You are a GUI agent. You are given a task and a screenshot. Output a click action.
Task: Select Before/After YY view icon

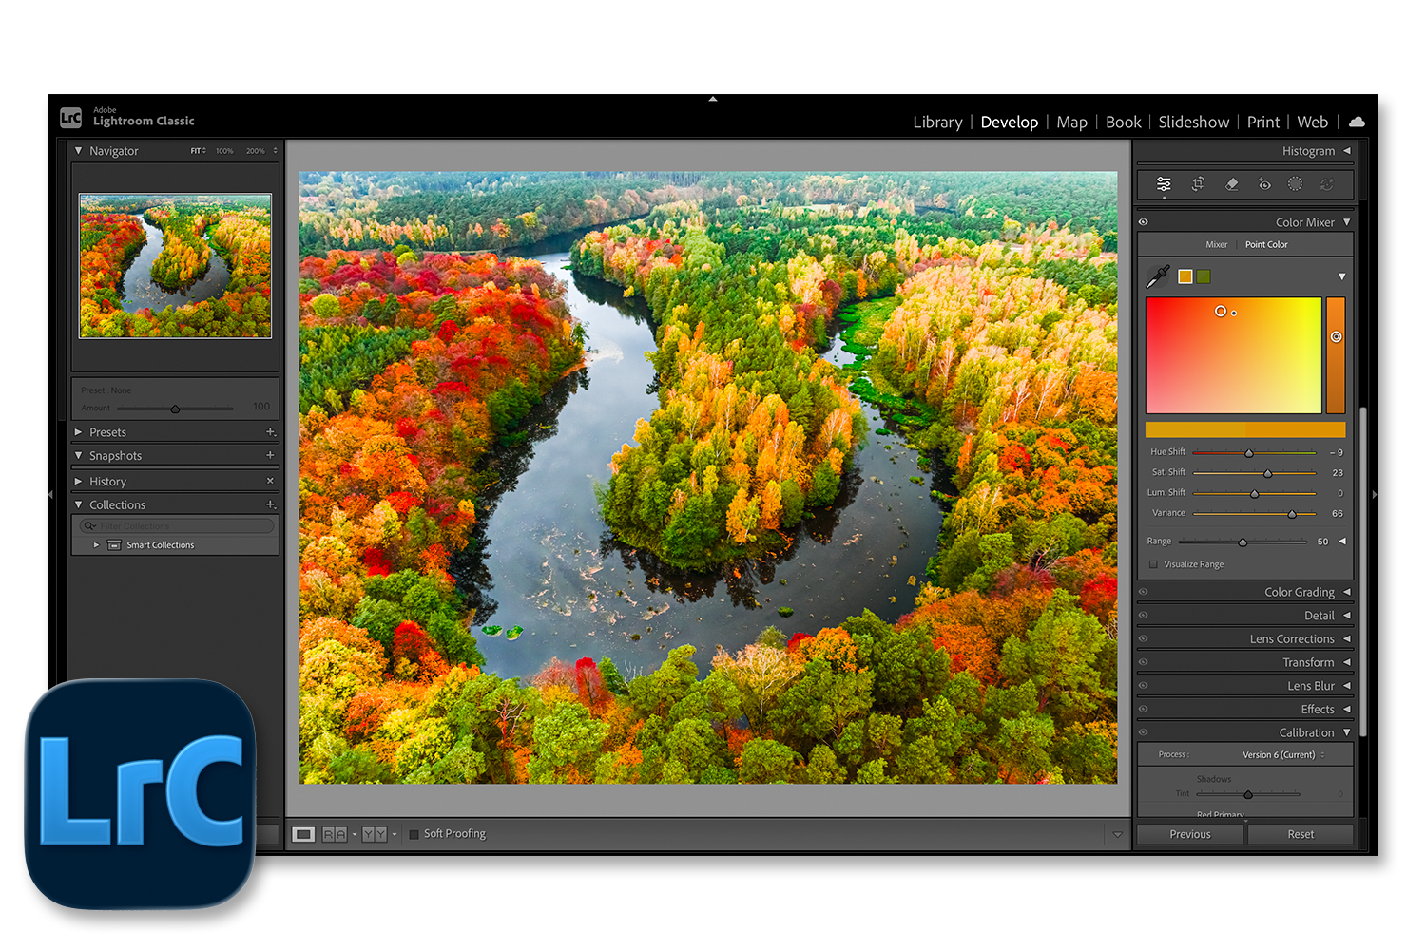(x=375, y=834)
